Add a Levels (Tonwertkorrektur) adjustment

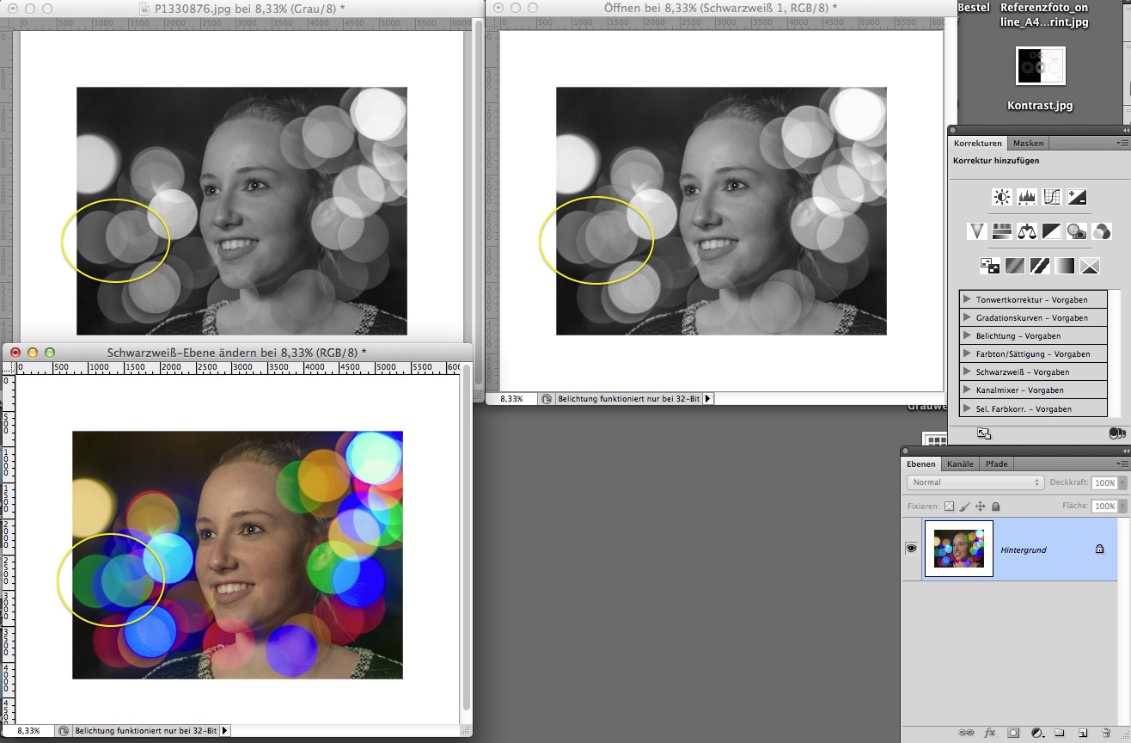[x=1027, y=197]
